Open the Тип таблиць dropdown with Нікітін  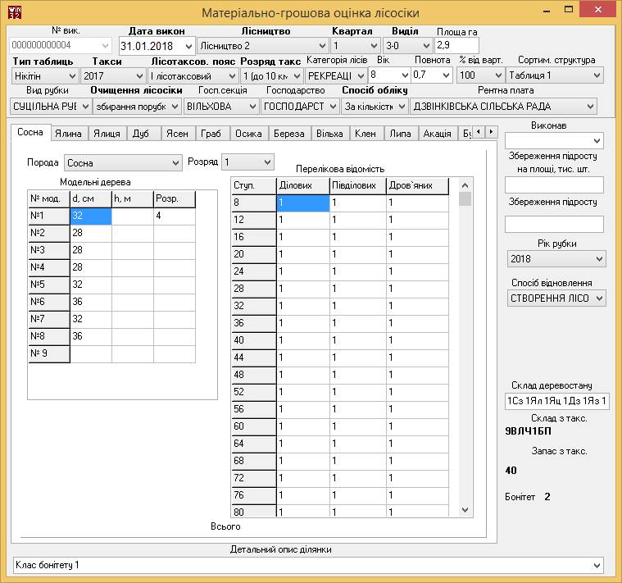pyautogui.click(x=72, y=75)
